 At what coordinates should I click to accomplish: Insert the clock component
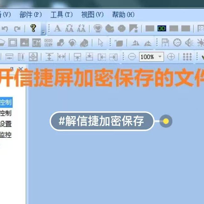(x=177, y=43)
